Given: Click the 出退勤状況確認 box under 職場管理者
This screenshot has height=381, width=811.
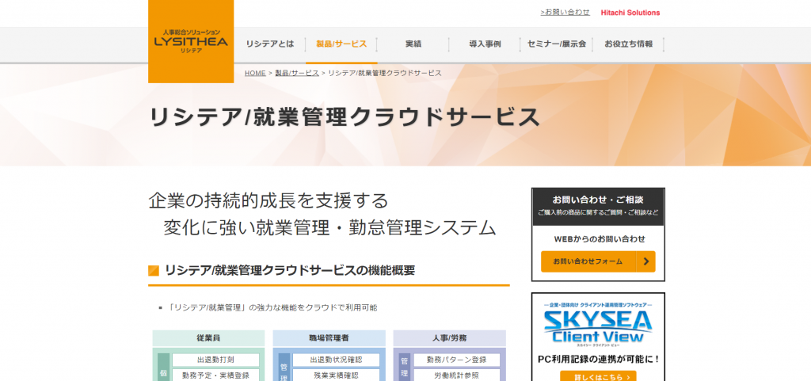Looking at the screenshot, I should tap(336, 360).
